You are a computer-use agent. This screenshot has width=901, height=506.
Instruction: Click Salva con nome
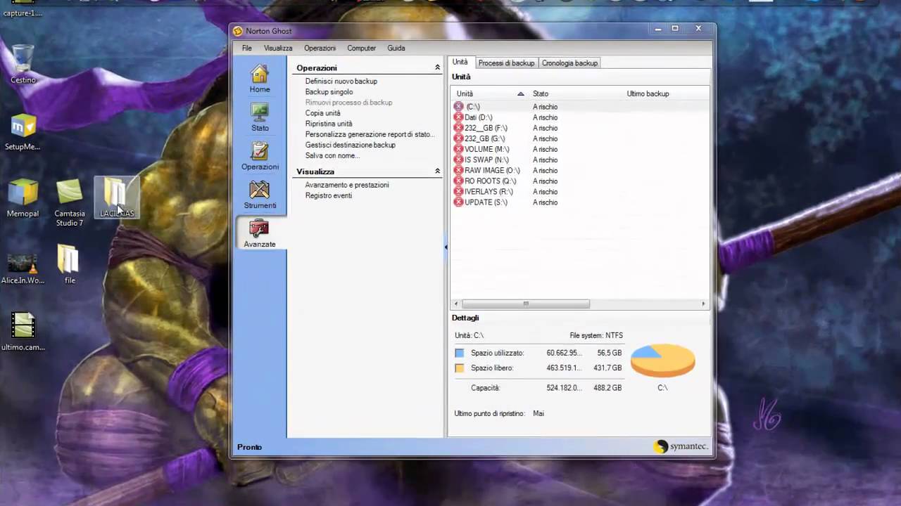tap(332, 155)
